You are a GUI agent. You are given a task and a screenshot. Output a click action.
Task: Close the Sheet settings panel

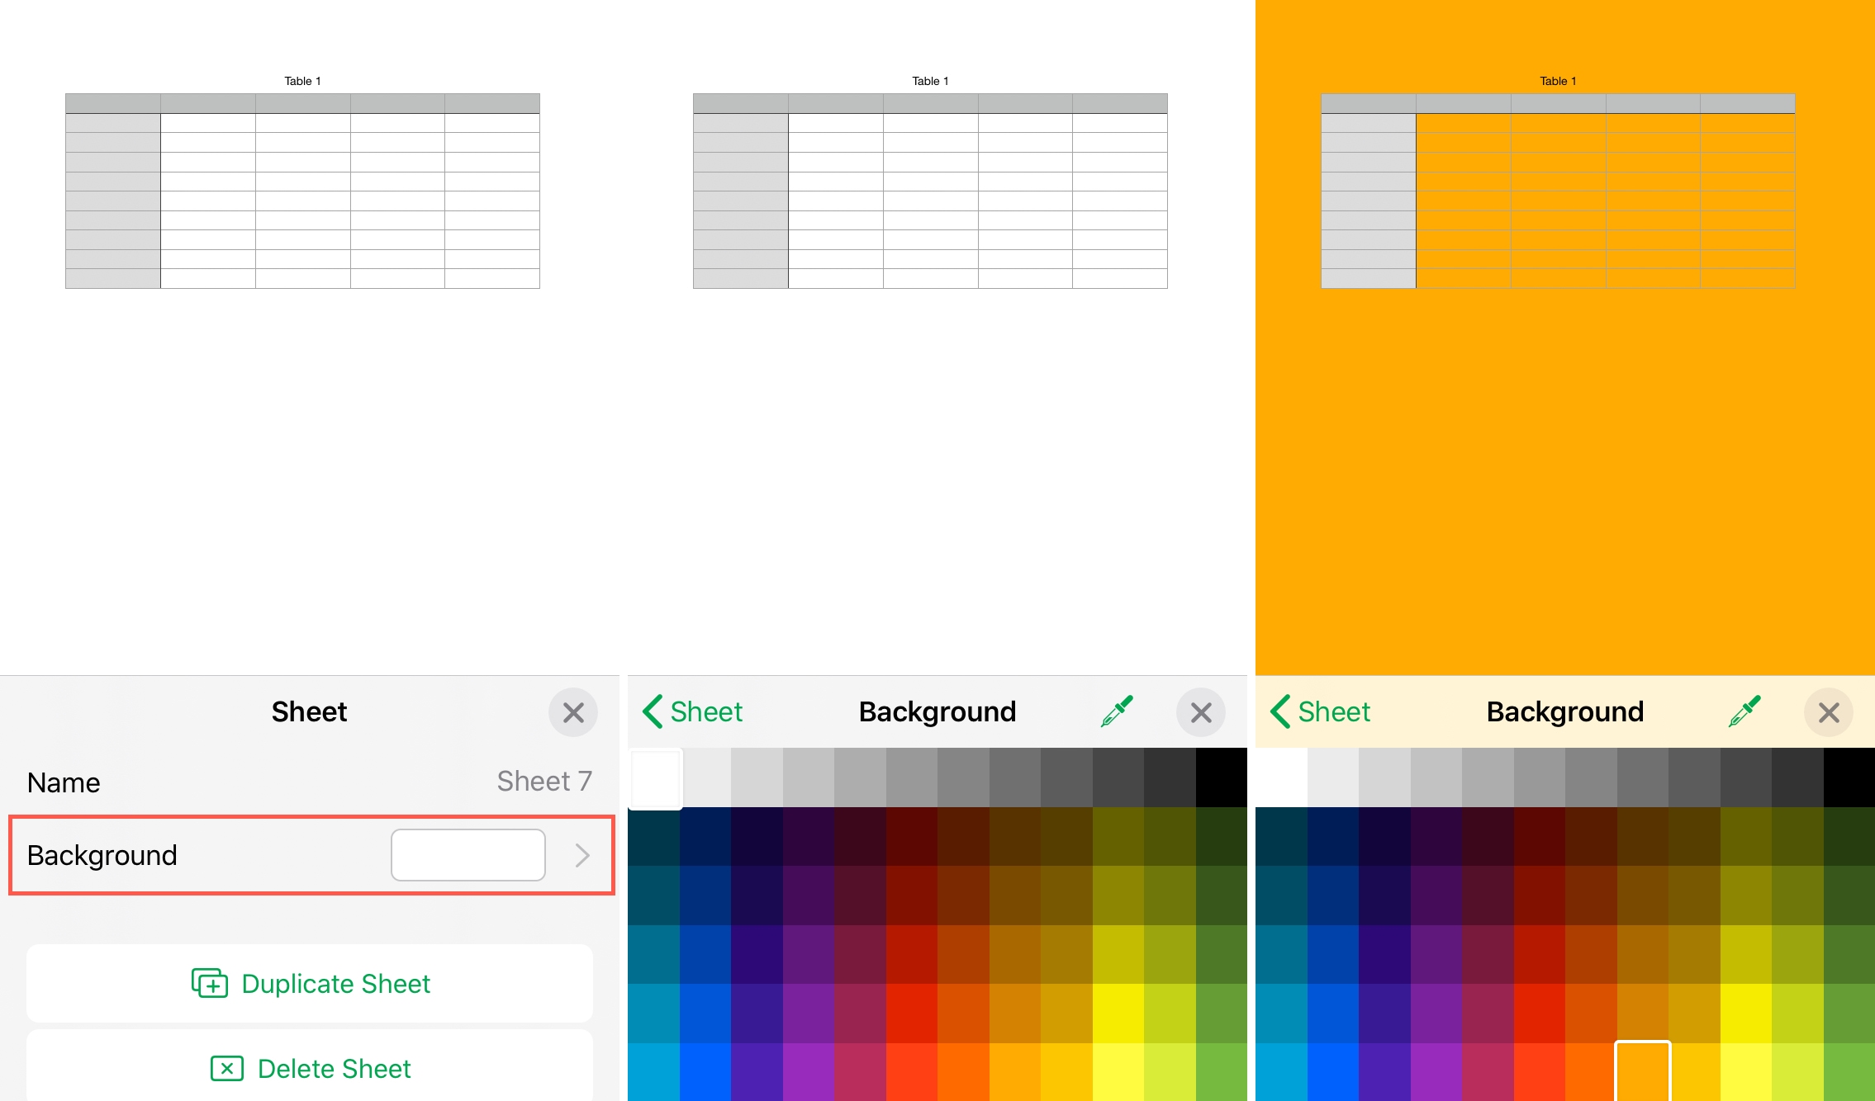pos(573,711)
